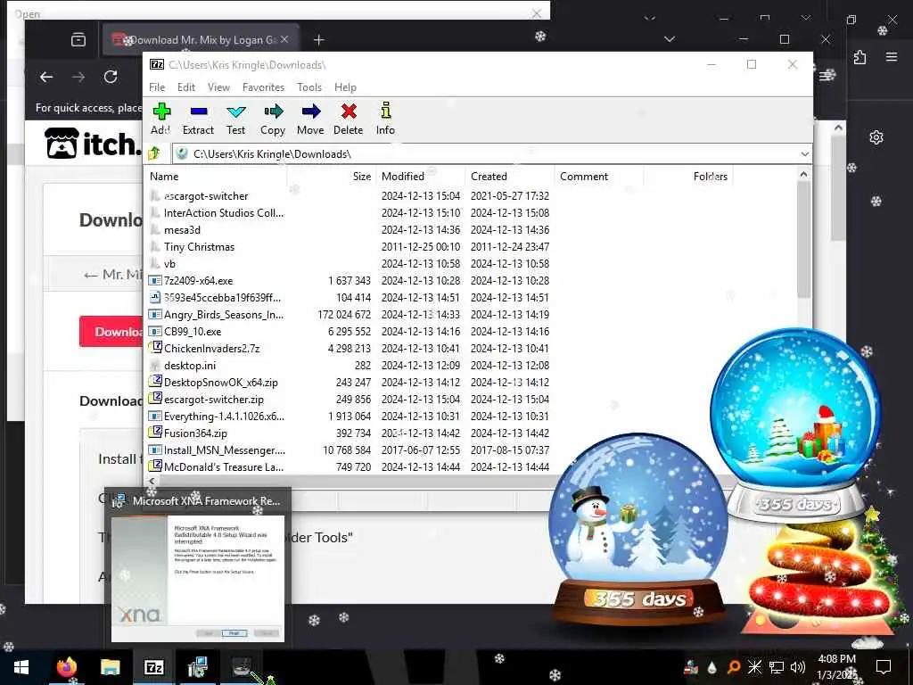Click the Folders column header

[x=687, y=177]
